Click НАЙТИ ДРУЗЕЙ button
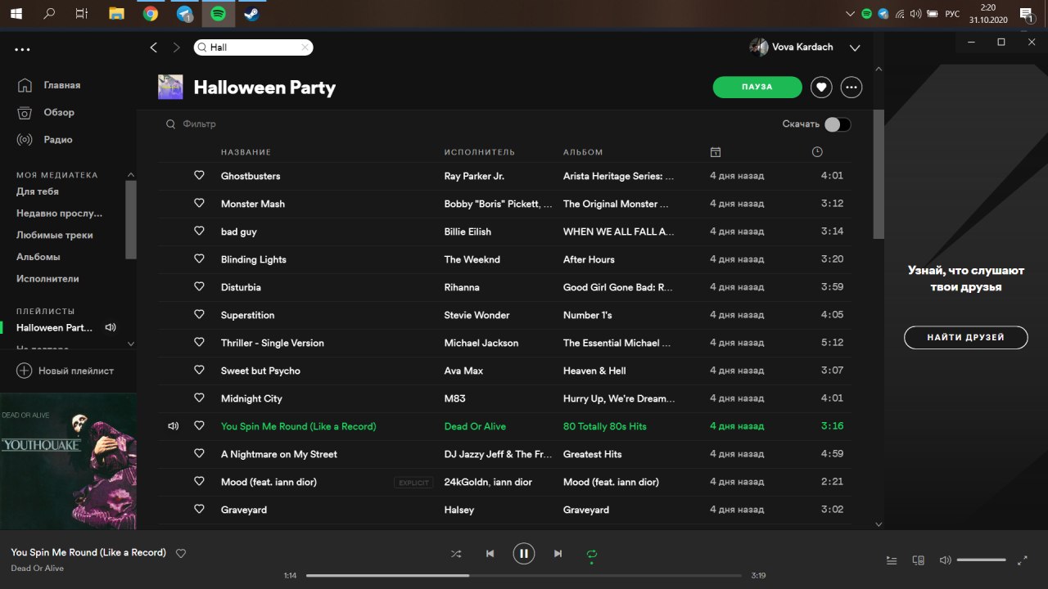The height and width of the screenshot is (589, 1048). coord(965,337)
